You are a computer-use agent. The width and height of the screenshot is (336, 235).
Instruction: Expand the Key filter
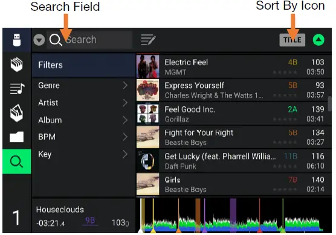[84, 154]
